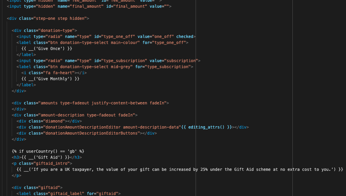Click the checked attribute on the radio input

pos(185,36)
